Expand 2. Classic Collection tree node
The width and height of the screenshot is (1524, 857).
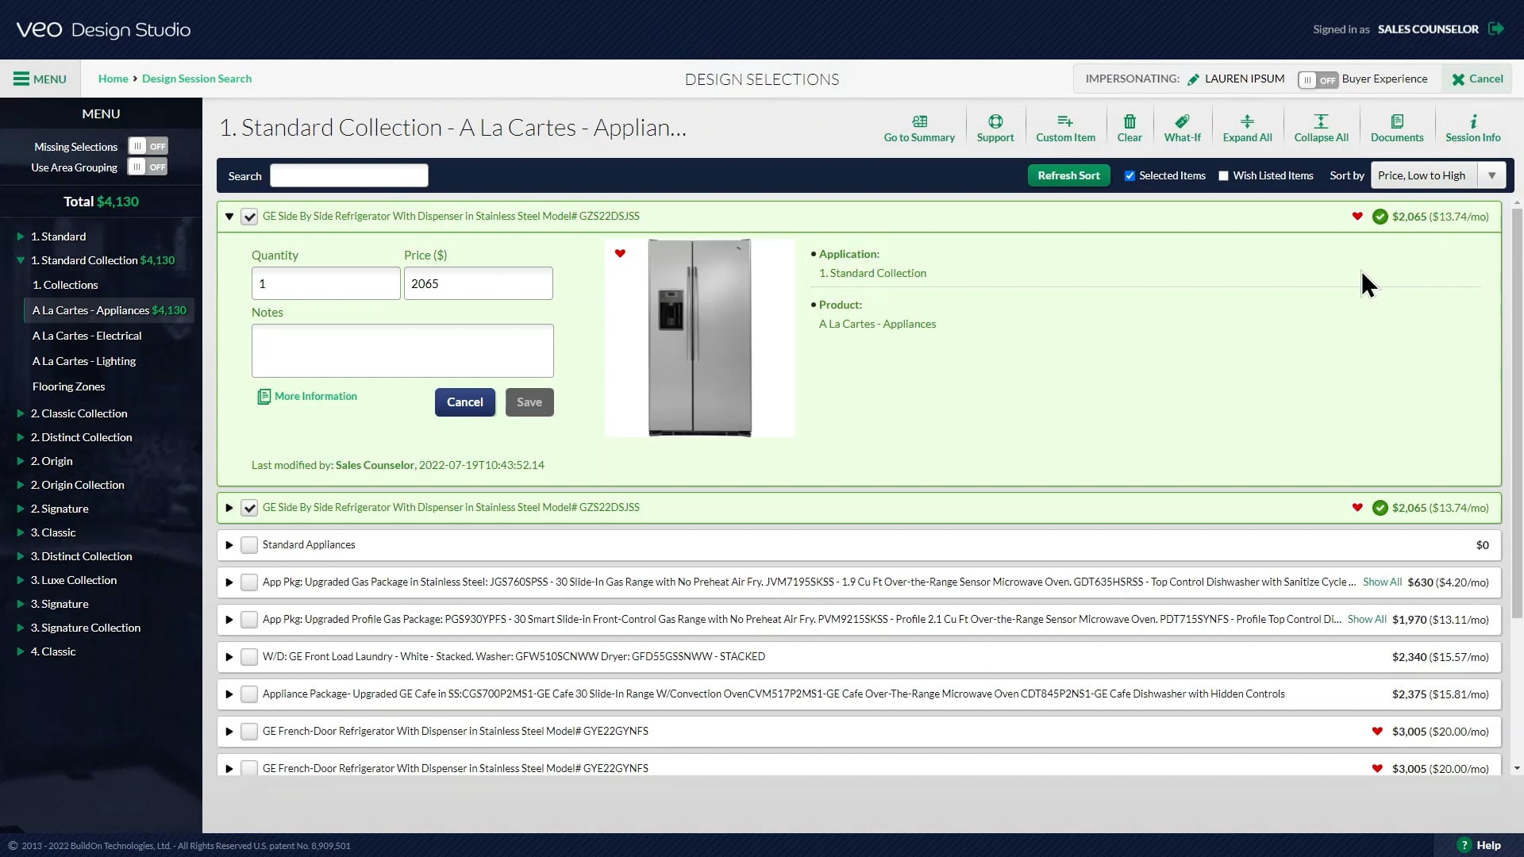click(x=20, y=413)
